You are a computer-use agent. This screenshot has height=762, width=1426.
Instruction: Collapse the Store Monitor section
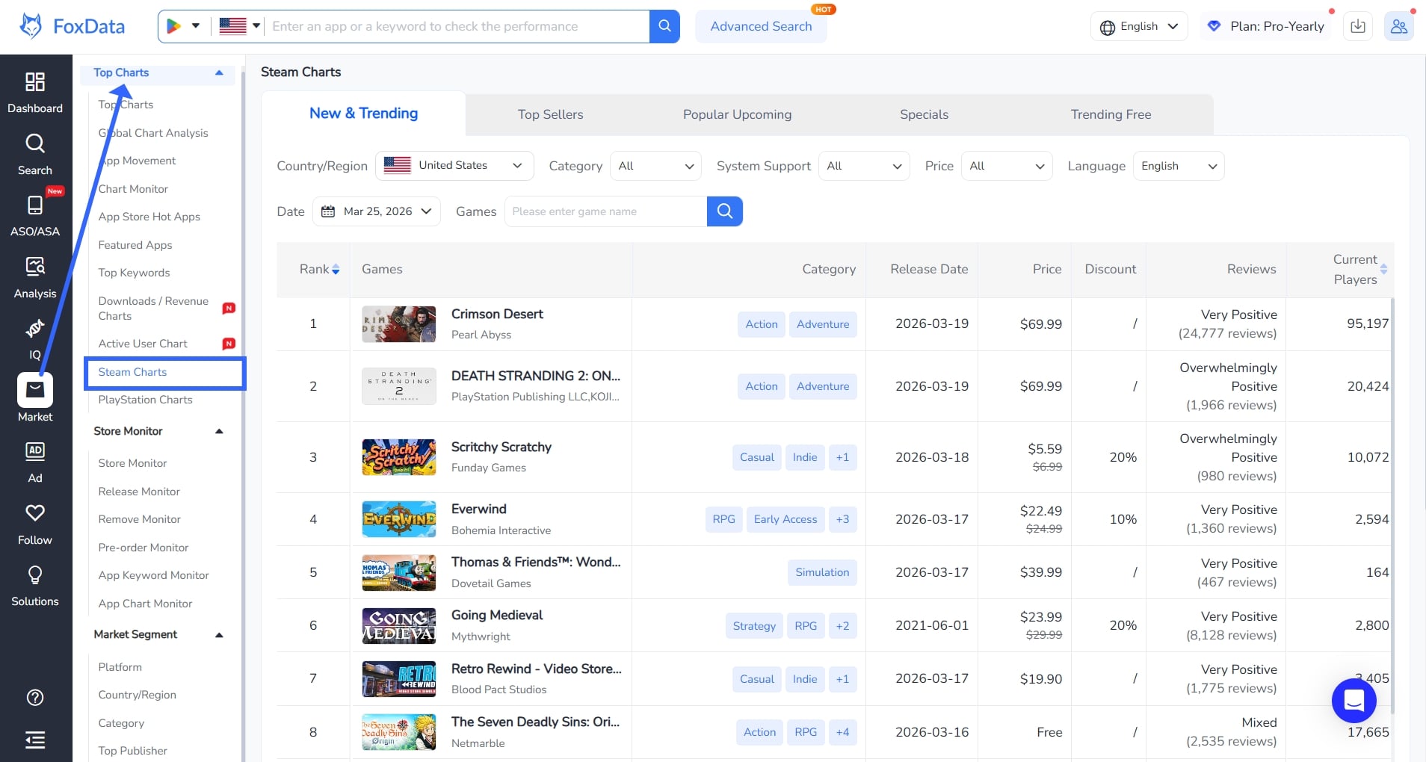219,431
